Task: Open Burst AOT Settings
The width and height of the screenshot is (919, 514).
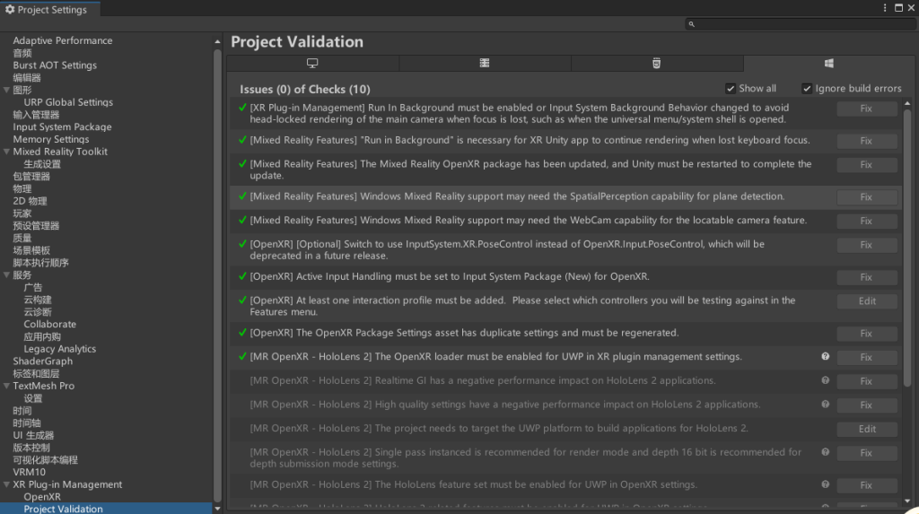Action: tap(55, 65)
